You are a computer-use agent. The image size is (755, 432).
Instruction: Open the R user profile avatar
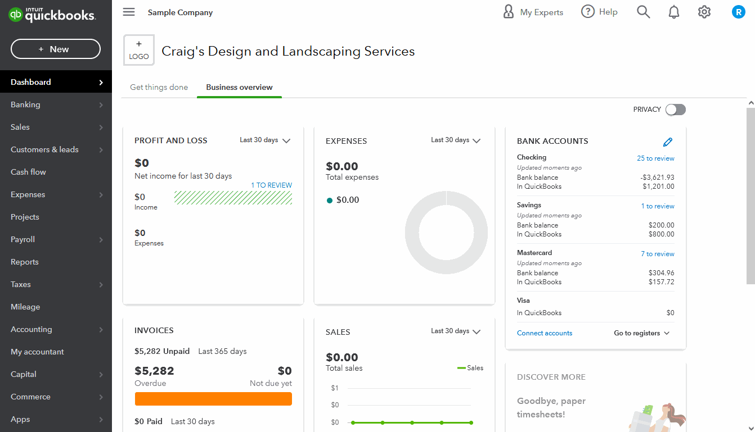coord(738,12)
